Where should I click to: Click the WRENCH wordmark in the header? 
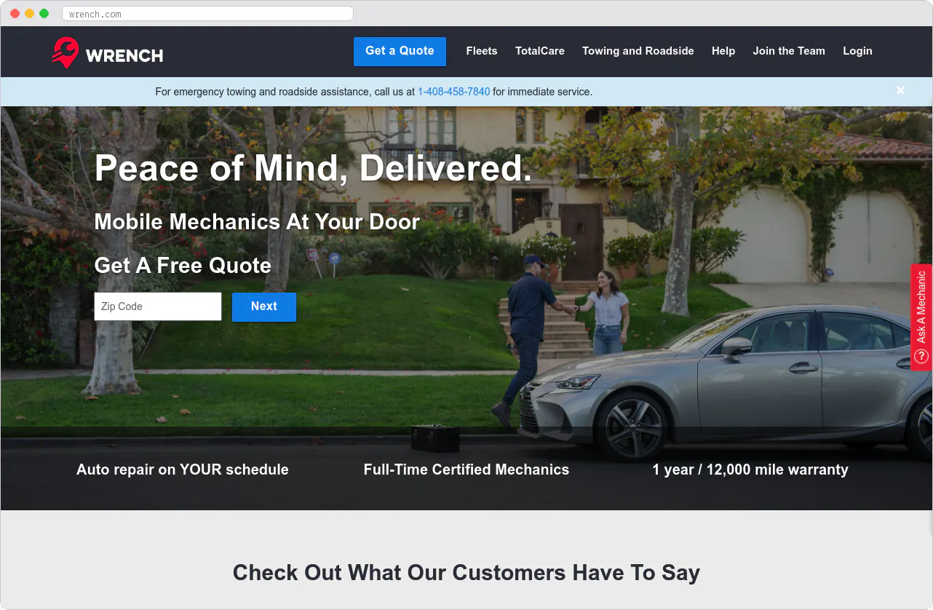point(125,54)
